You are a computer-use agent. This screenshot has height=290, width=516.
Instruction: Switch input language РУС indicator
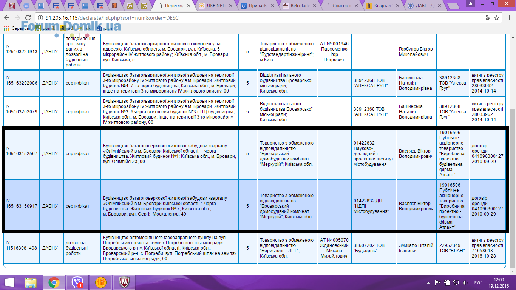point(478,282)
